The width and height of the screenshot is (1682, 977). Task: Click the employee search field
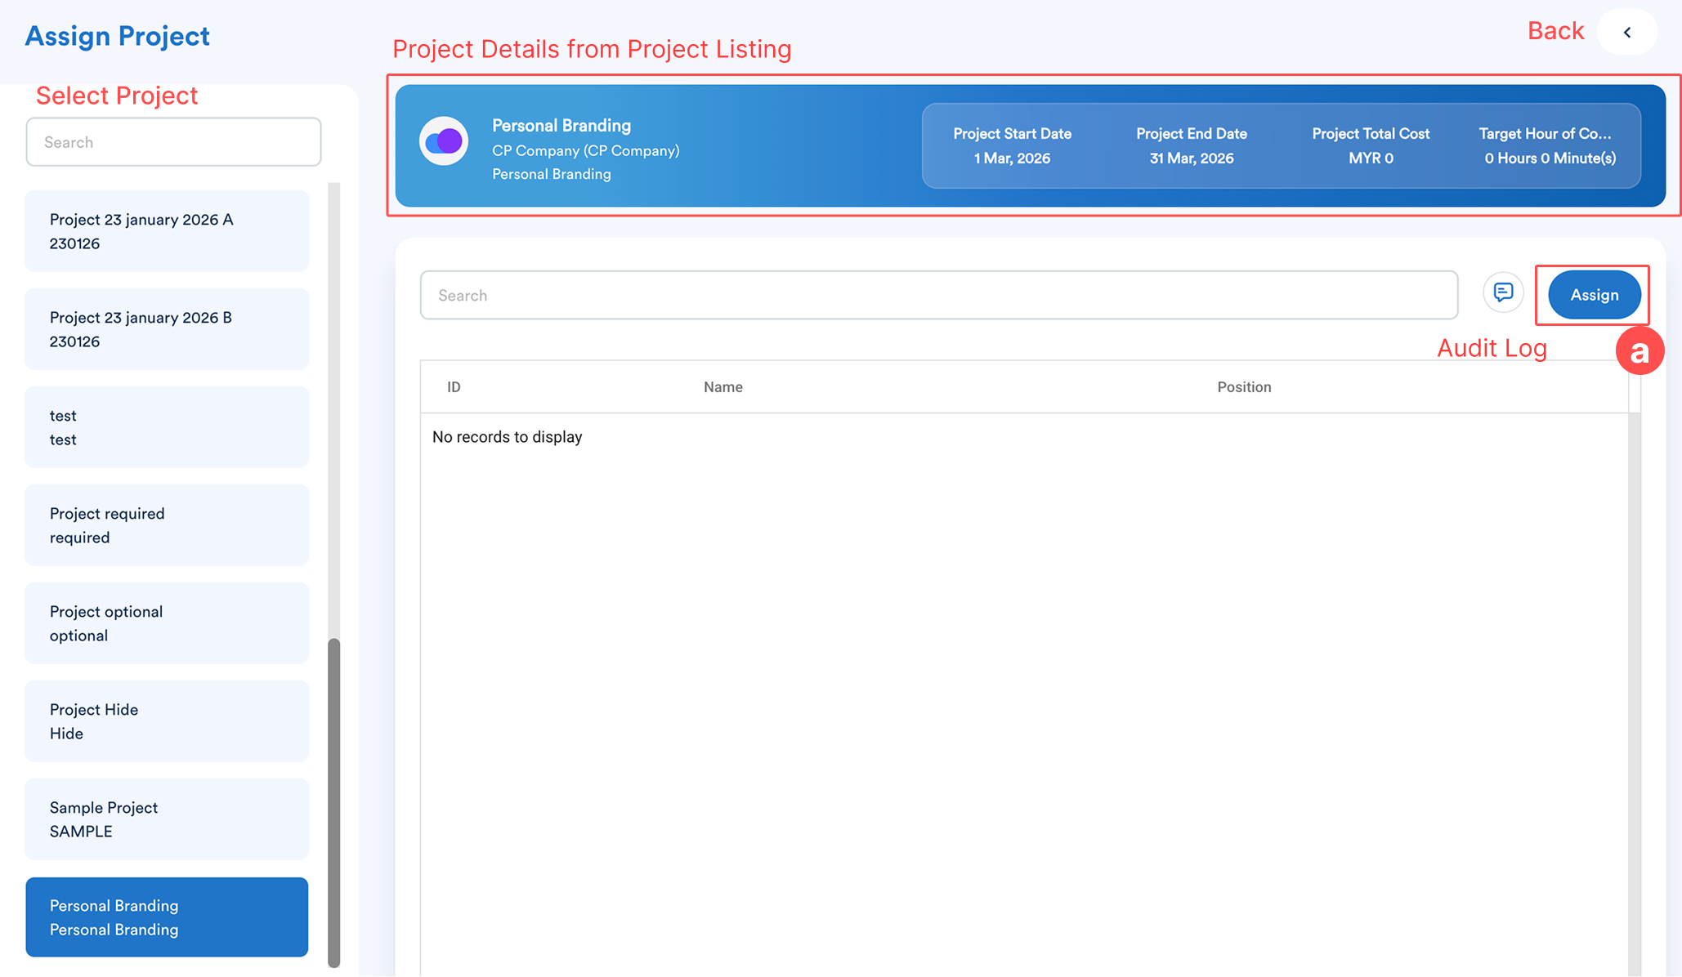pos(938,295)
